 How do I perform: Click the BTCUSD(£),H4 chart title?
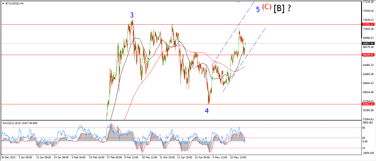(14, 4)
